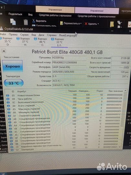Screen dimensions: 131x175
Task: Open the Диск menu
Action: coord(41,35)
